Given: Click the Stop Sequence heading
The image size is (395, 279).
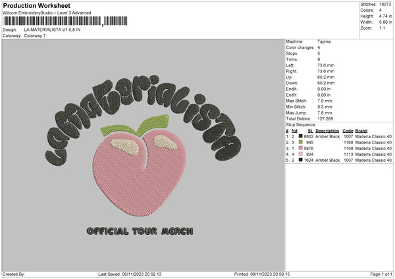Looking at the screenshot, I should coord(301,124).
